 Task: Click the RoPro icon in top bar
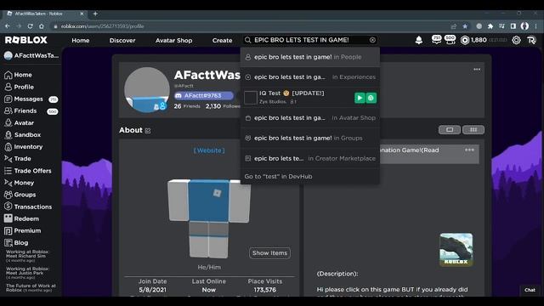click(531, 40)
